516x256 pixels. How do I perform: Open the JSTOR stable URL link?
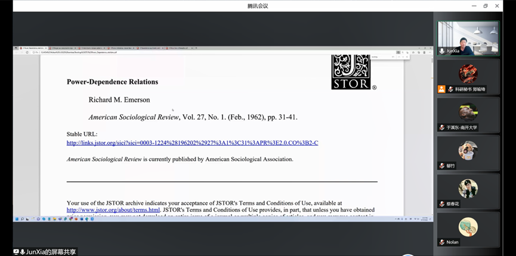coord(192,143)
